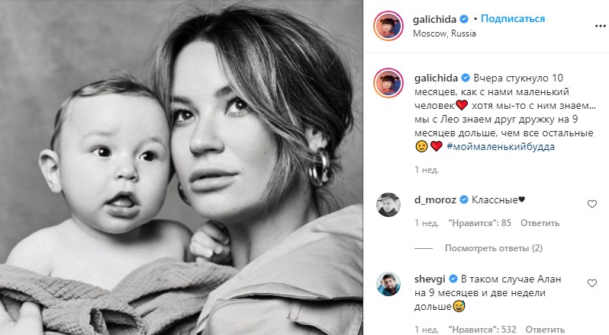Click the verified badge beside d_moroz
Screen dimensions: 609x335
(x=464, y=199)
